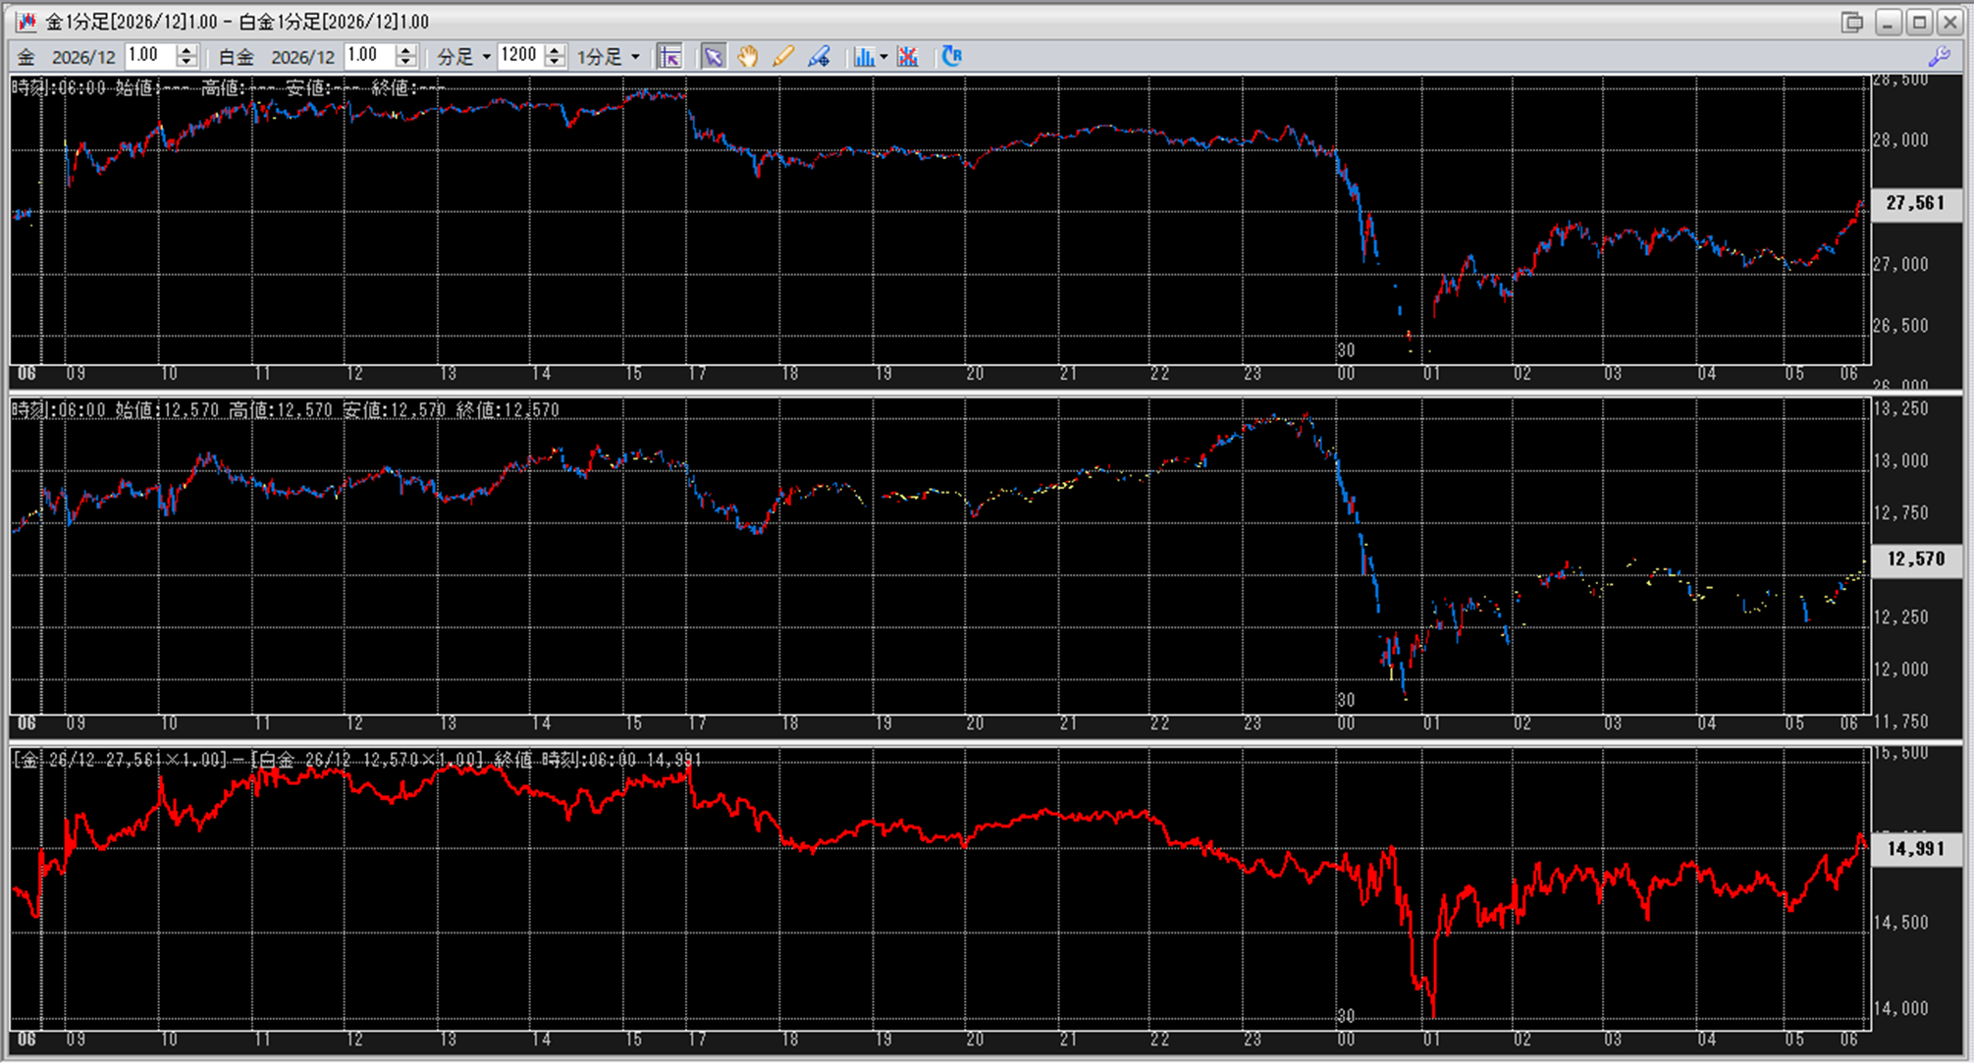Click the 14,991 spread price label
The width and height of the screenshot is (1974, 1064).
point(1915,849)
